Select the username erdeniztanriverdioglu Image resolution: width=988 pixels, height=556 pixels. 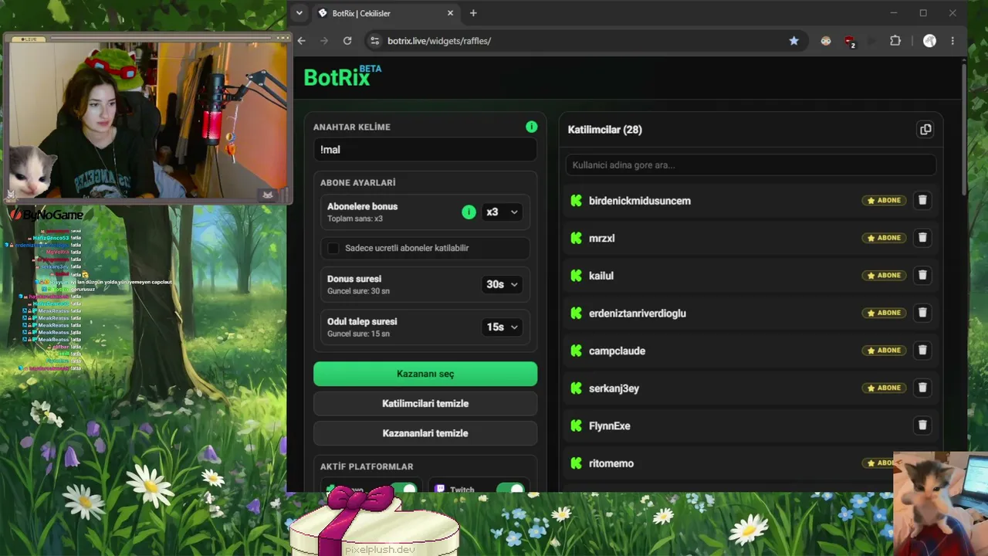coord(638,314)
